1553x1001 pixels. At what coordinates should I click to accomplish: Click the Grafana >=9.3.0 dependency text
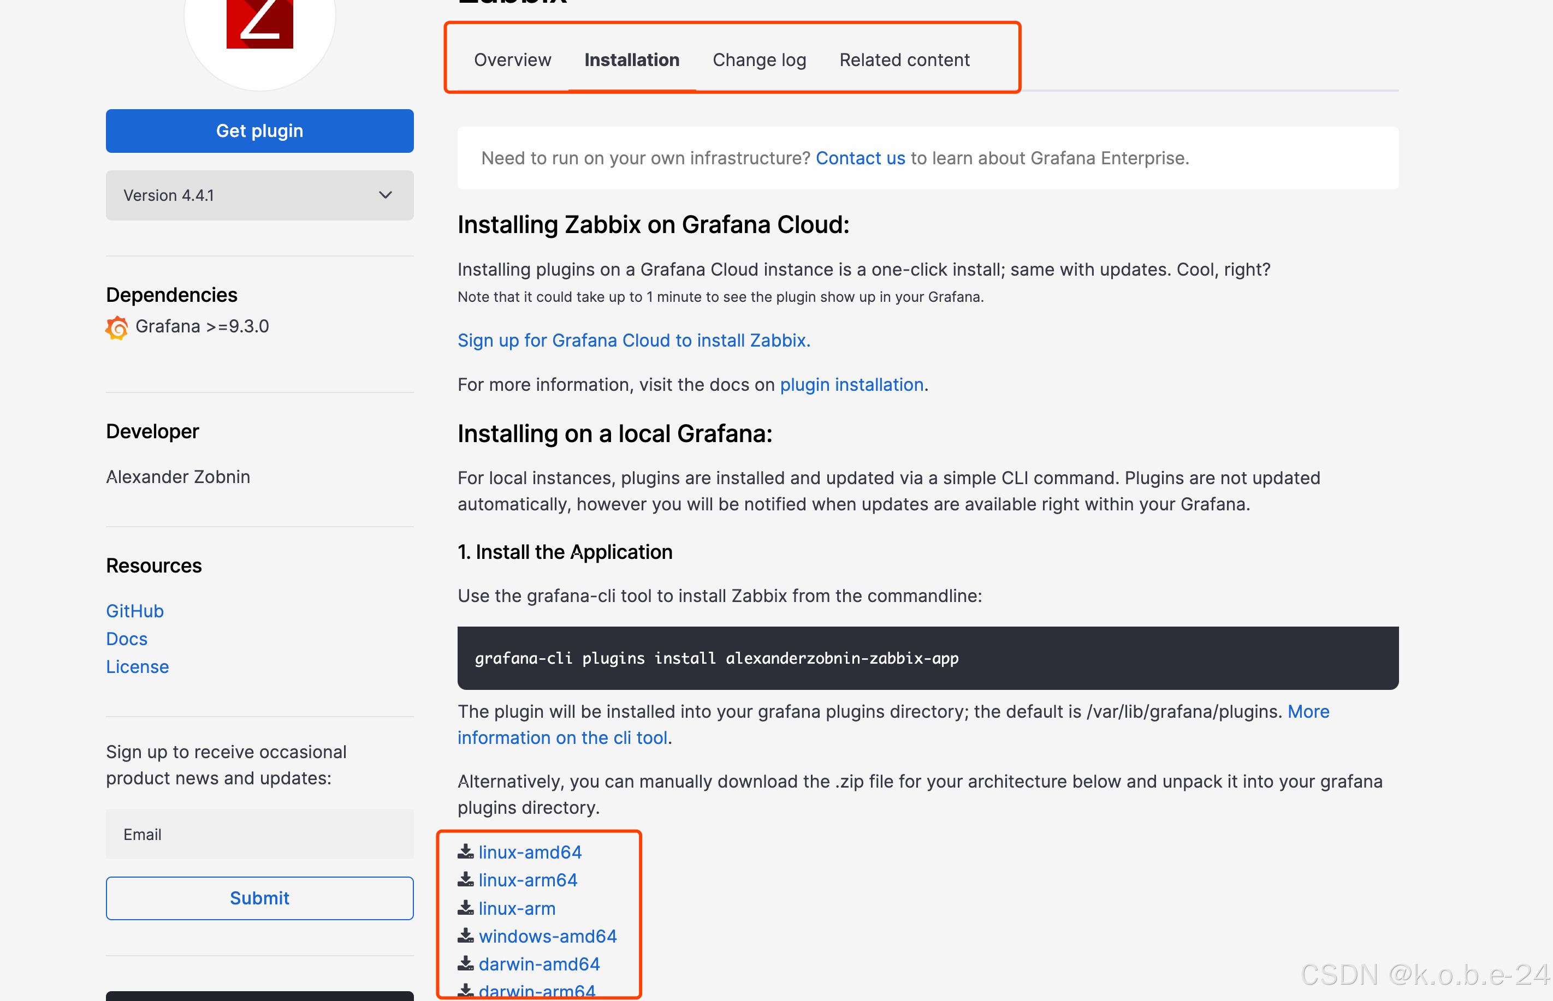pyautogui.click(x=201, y=326)
